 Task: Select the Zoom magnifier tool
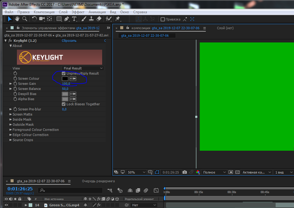click(25, 19)
